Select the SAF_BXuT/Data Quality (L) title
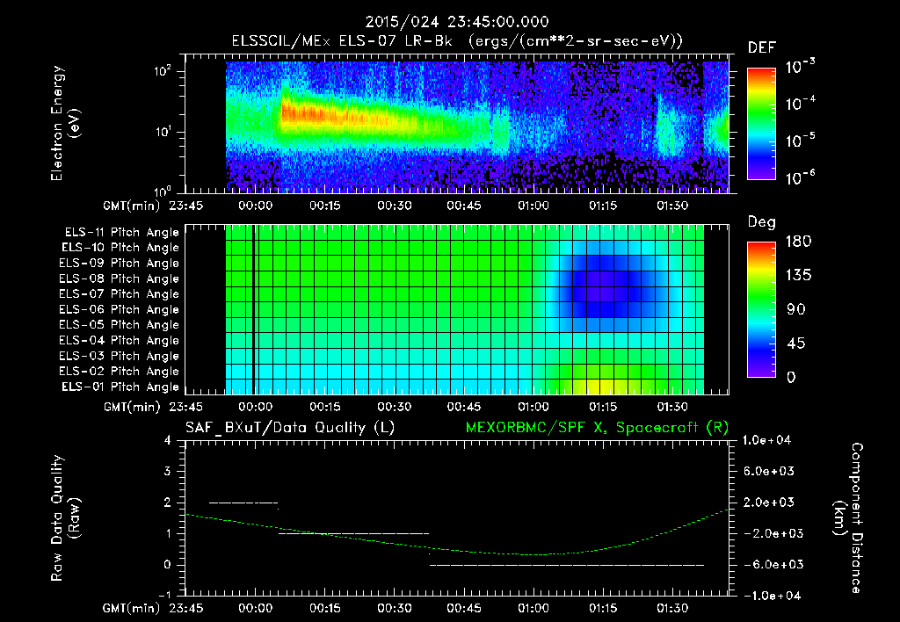The image size is (900, 622). (x=290, y=428)
